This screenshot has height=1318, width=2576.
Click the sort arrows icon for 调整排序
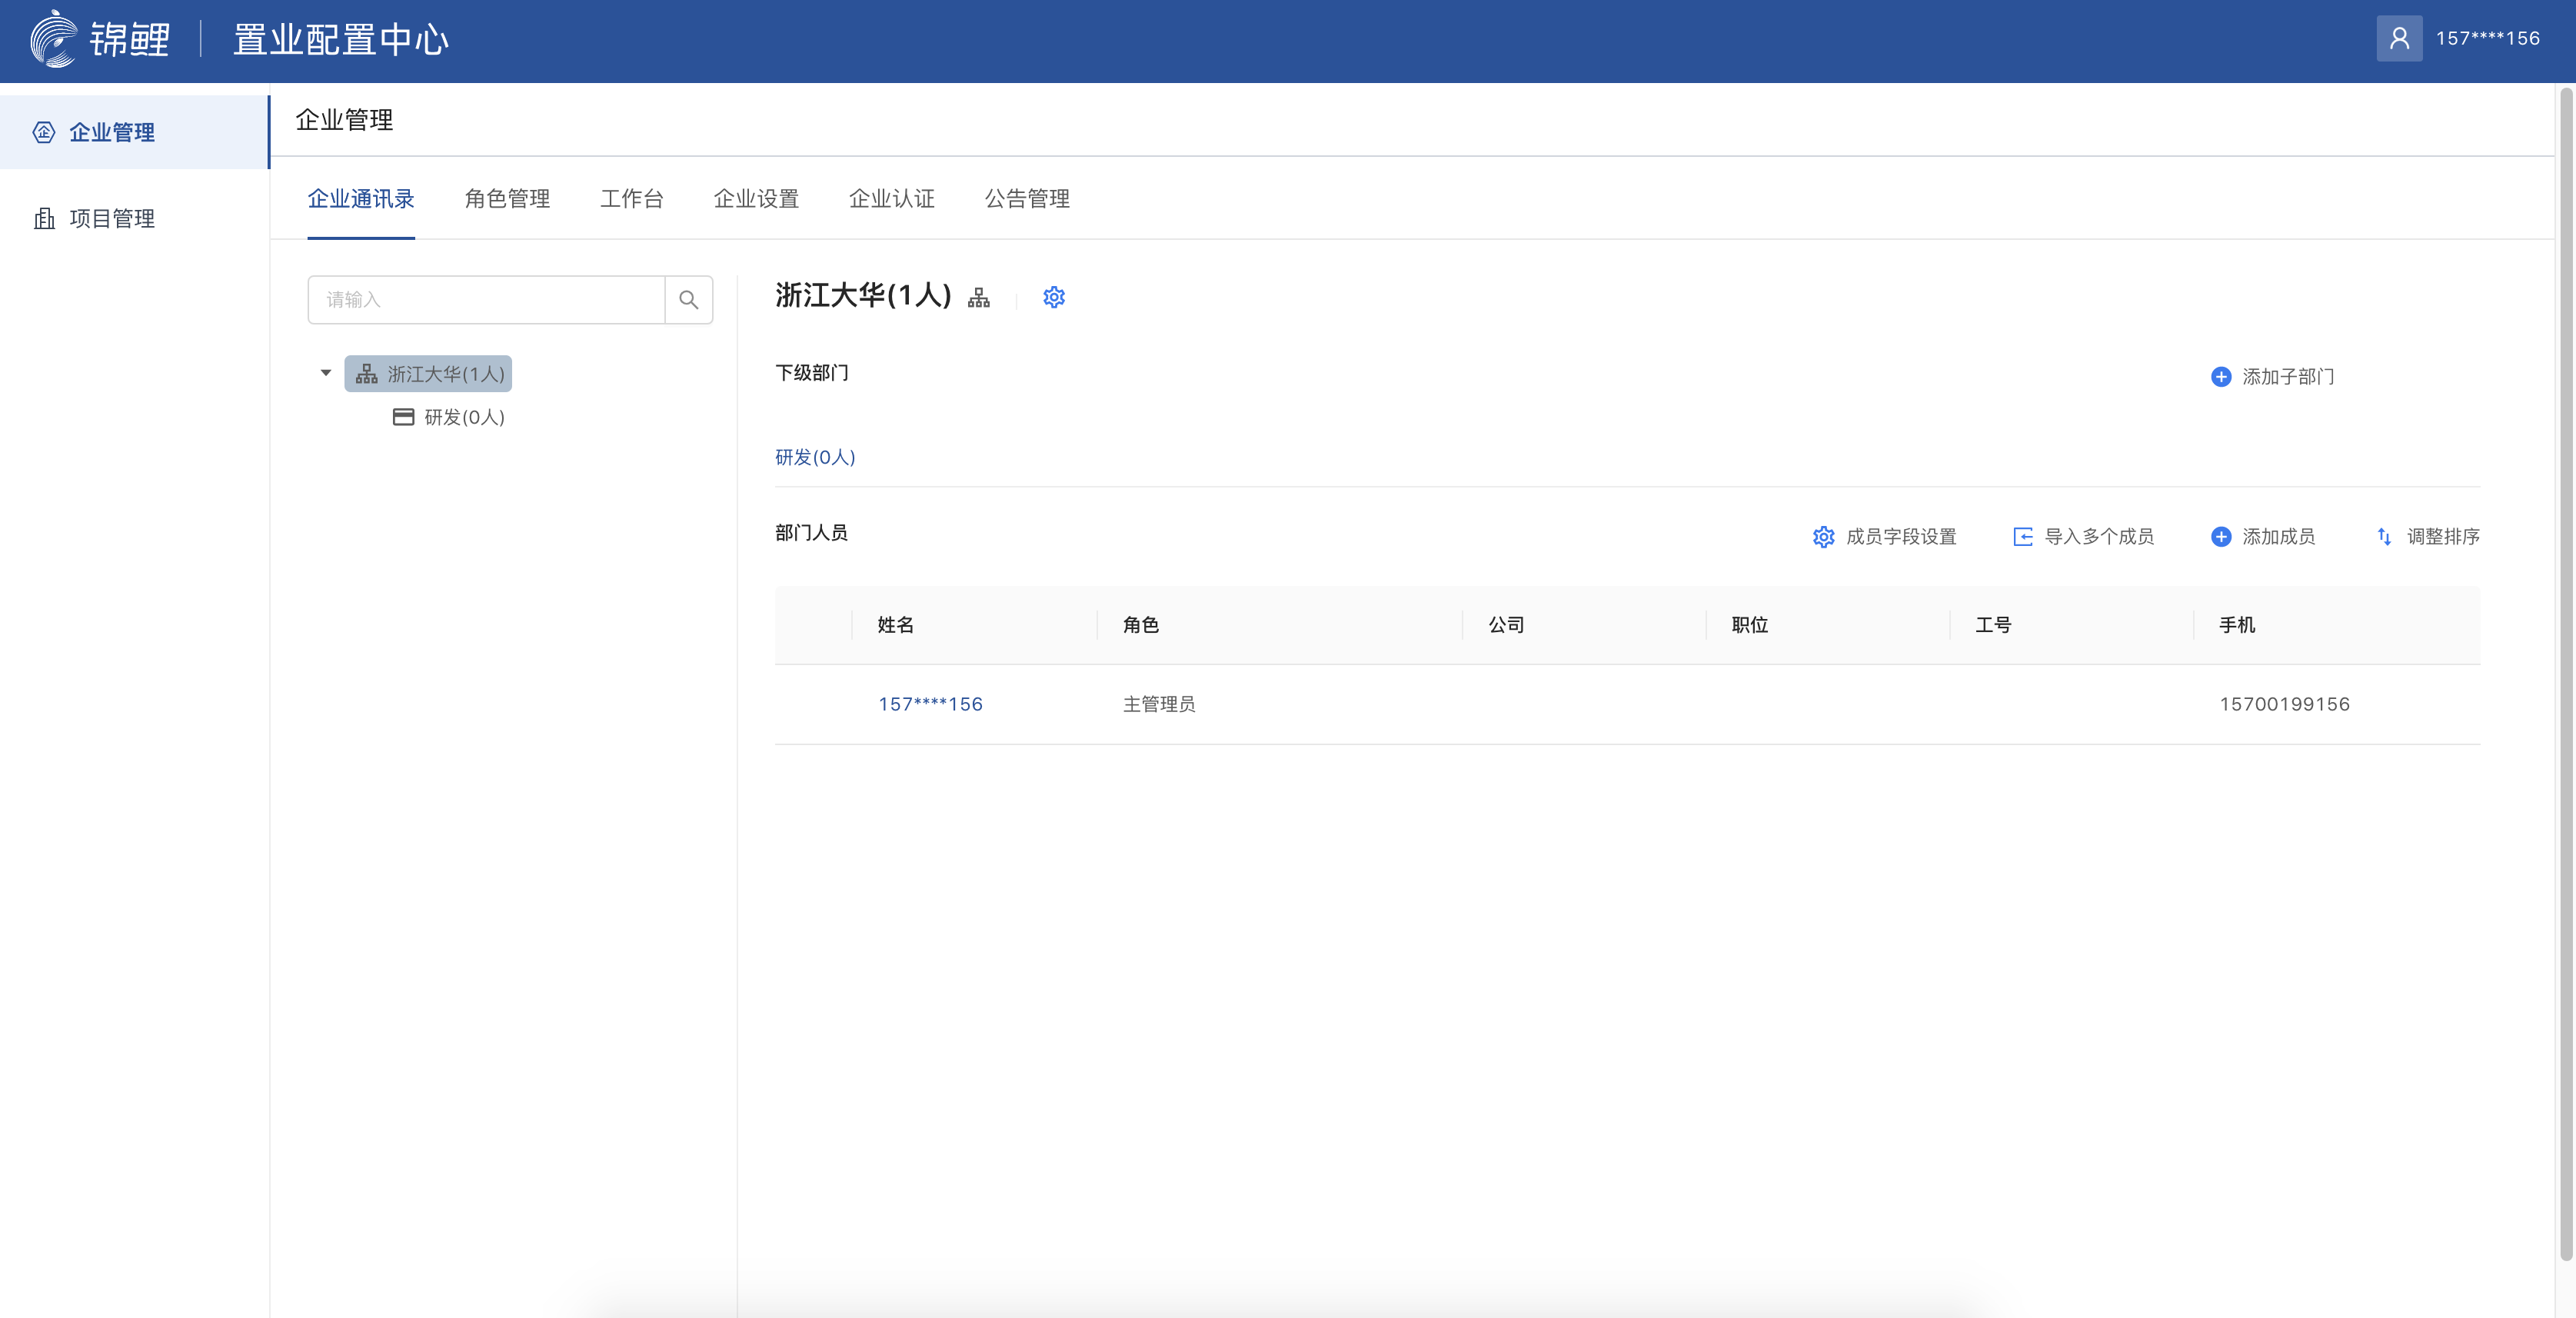click(x=2384, y=537)
